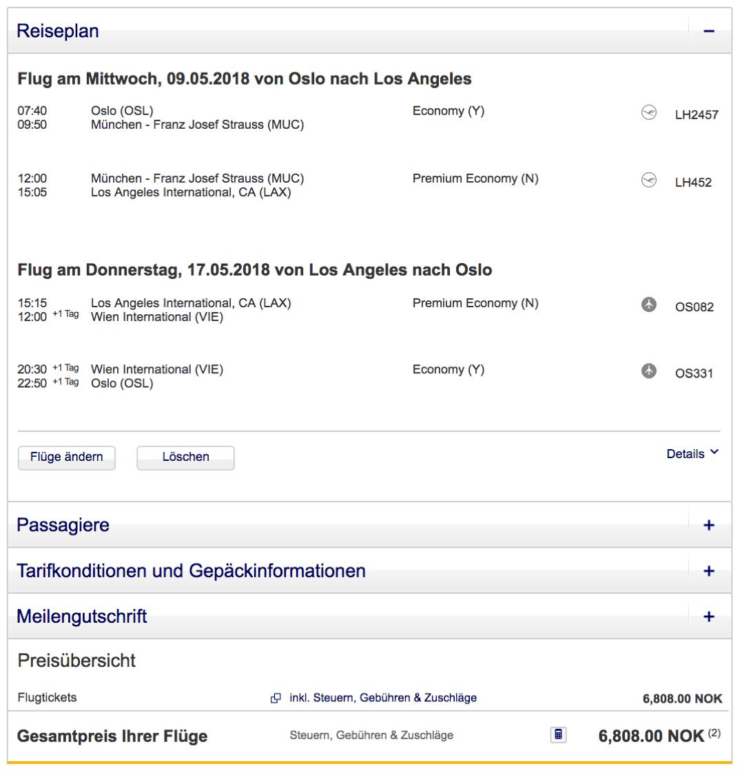Screen dimensions: 742x775
Task: Click the Löschen button
Action: (185, 457)
